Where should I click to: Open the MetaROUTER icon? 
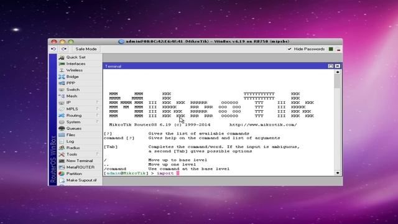62,167
